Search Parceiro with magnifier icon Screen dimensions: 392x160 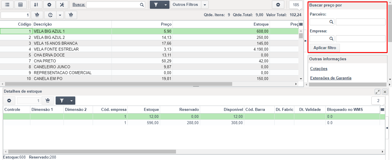[331, 22]
